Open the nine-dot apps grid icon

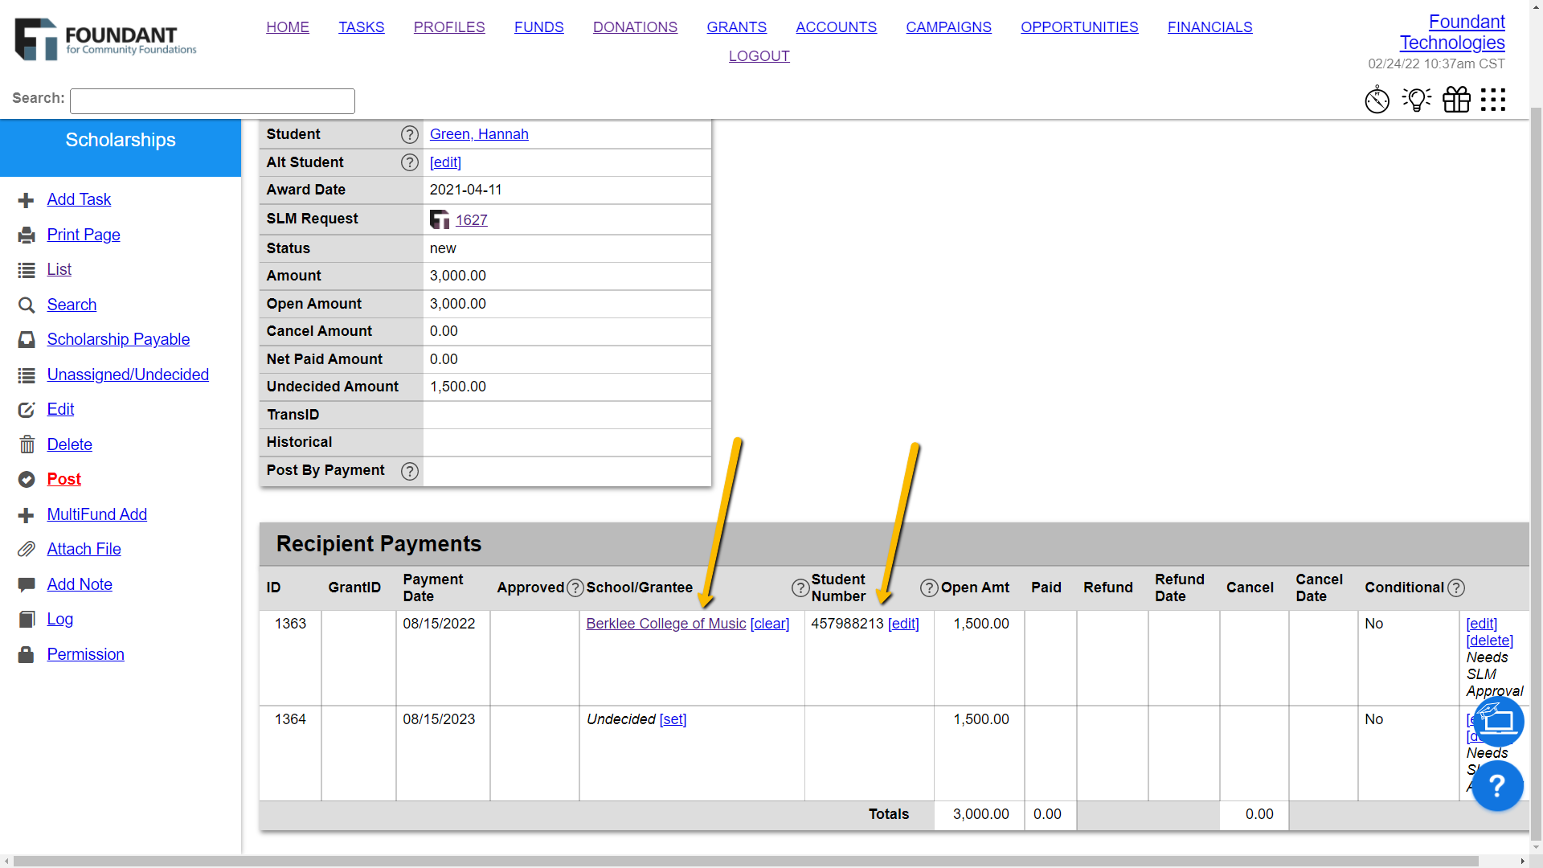point(1494,100)
